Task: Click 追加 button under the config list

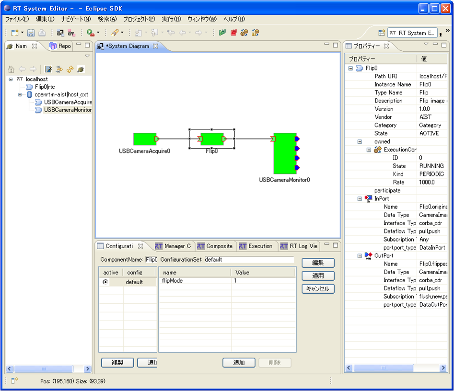Action: tap(147, 363)
